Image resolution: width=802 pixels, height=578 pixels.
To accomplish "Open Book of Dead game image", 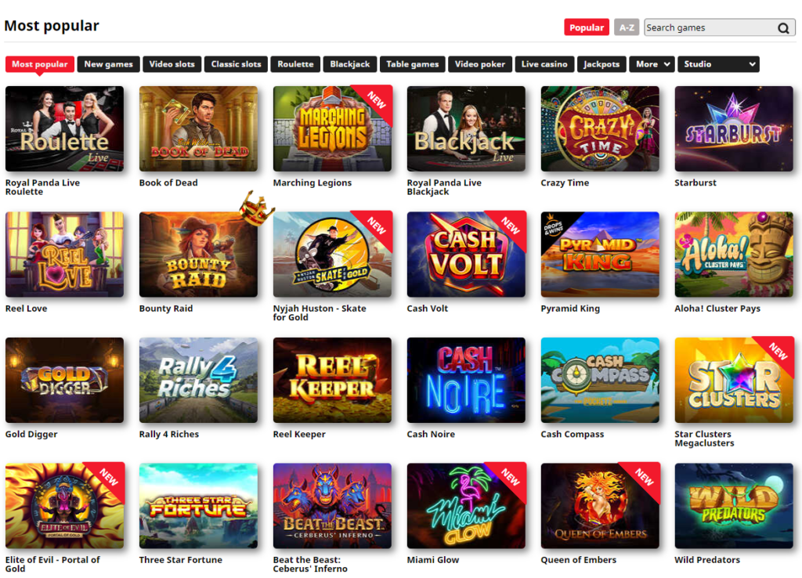I will coord(198,129).
